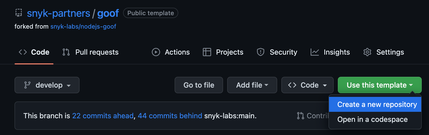This screenshot has height=135, width=429.
Task: Click the repository template icon beside snyk-partners
Action: coord(19,13)
